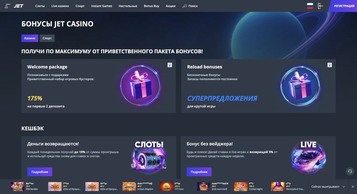Click the РЕГИСТРАЦИЯ button
The height and width of the screenshot is (194, 357).
click(x=344, y=6)
